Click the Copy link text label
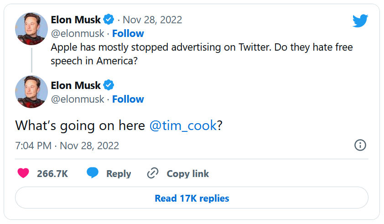Viewport: 384px width, 224px height. click(187, 173)
